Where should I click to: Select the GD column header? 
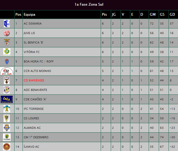[x=172, y=15]
